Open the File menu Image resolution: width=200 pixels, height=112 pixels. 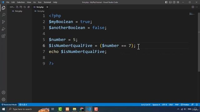pos(7,2)
